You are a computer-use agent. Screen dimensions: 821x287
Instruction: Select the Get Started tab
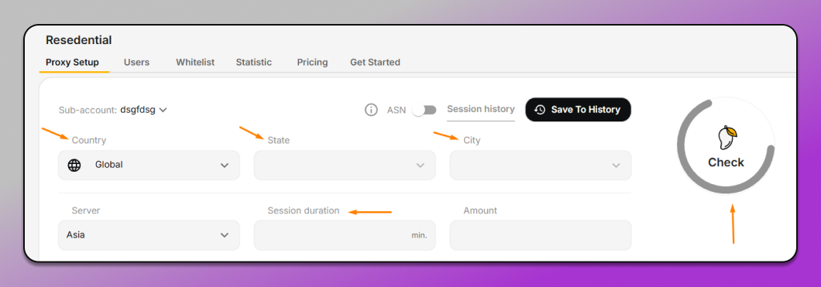click(x=375, y=62)
